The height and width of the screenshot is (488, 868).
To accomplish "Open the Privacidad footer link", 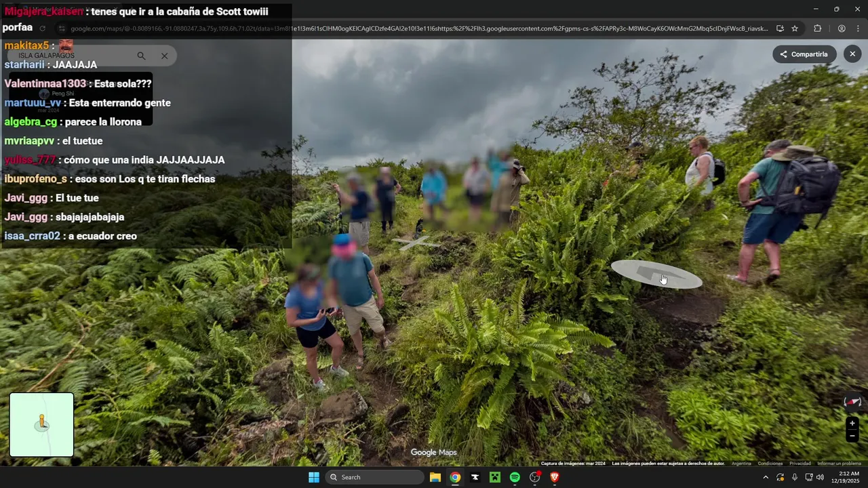I will [800, 464].
